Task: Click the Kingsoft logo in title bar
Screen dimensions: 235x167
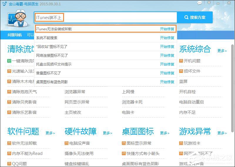Action: [4, 4]
